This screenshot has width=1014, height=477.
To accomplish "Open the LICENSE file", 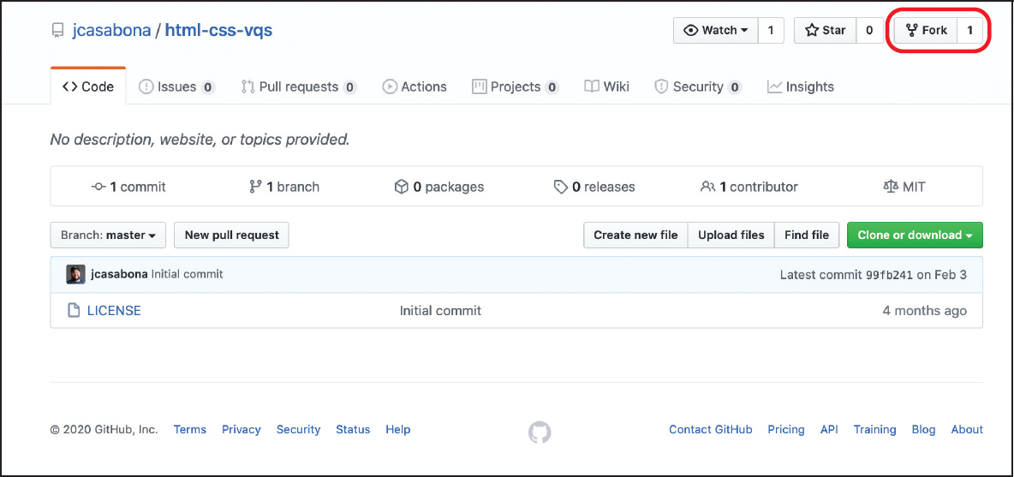I will coord(114,311).
